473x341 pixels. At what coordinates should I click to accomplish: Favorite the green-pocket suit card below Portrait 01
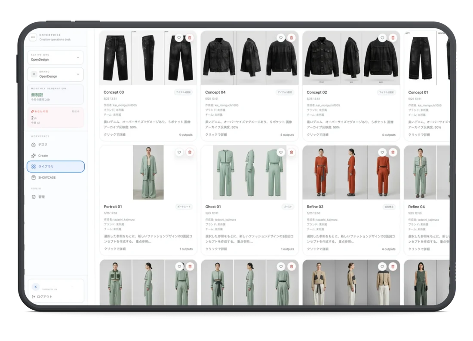(179, 266)
